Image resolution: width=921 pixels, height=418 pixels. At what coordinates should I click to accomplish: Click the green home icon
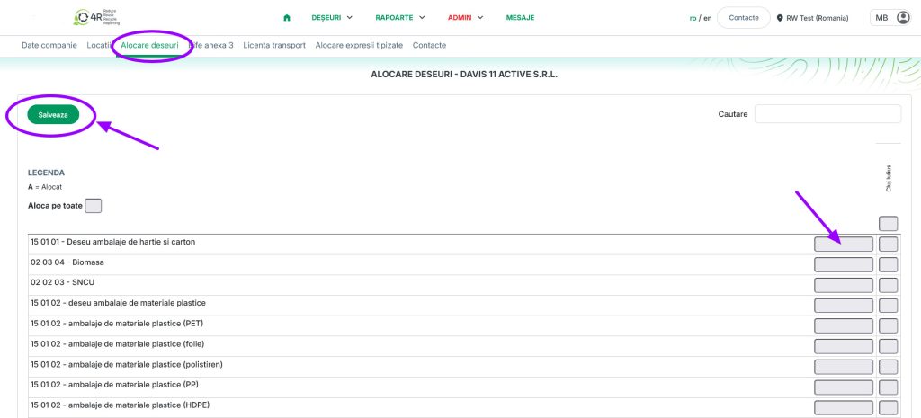[x=287, y=18]
